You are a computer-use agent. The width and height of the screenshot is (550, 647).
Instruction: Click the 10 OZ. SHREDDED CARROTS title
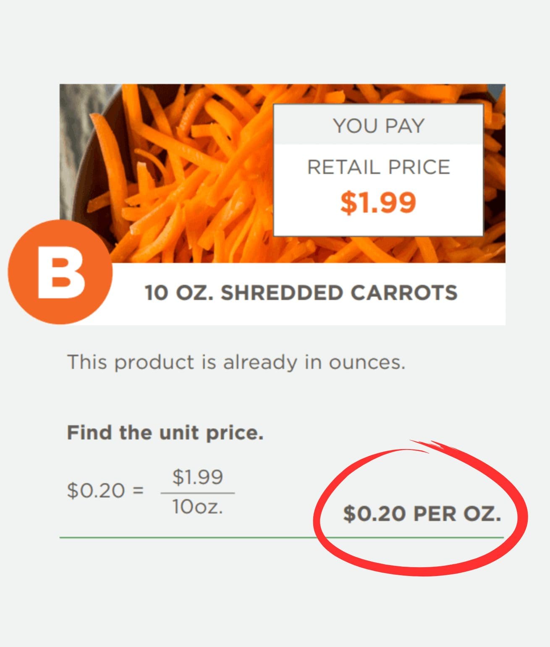[x=301, y=293]
